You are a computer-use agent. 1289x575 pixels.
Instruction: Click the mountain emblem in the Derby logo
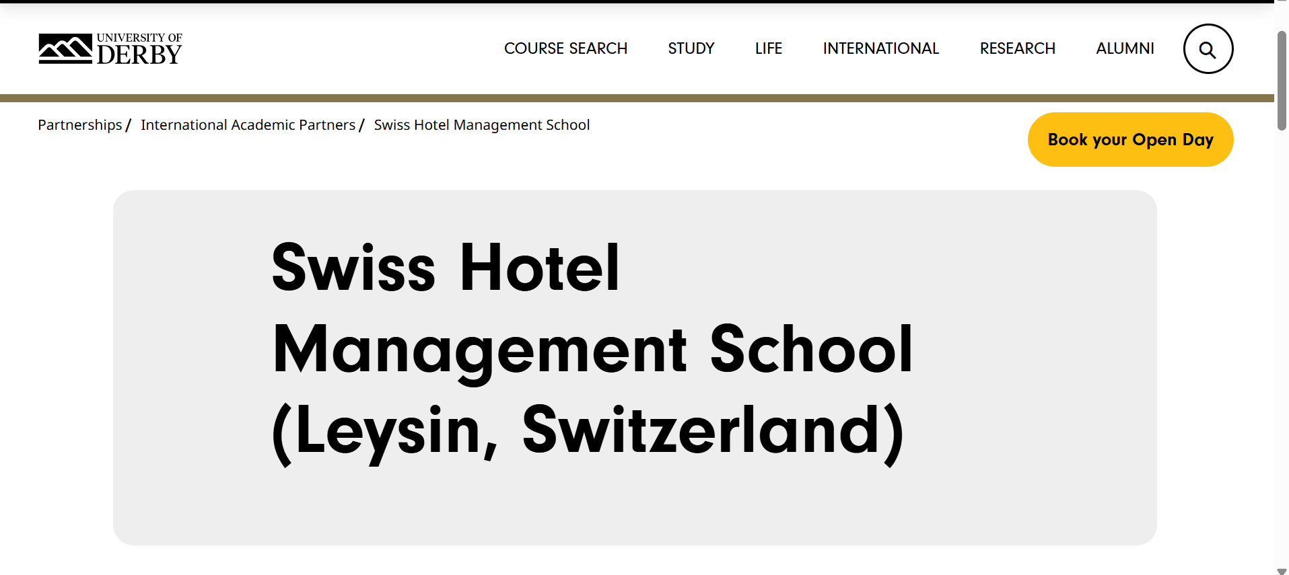click(65, 49)
